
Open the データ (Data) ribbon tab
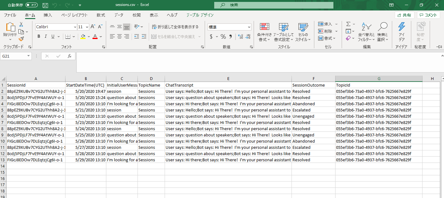click(119, 15)
